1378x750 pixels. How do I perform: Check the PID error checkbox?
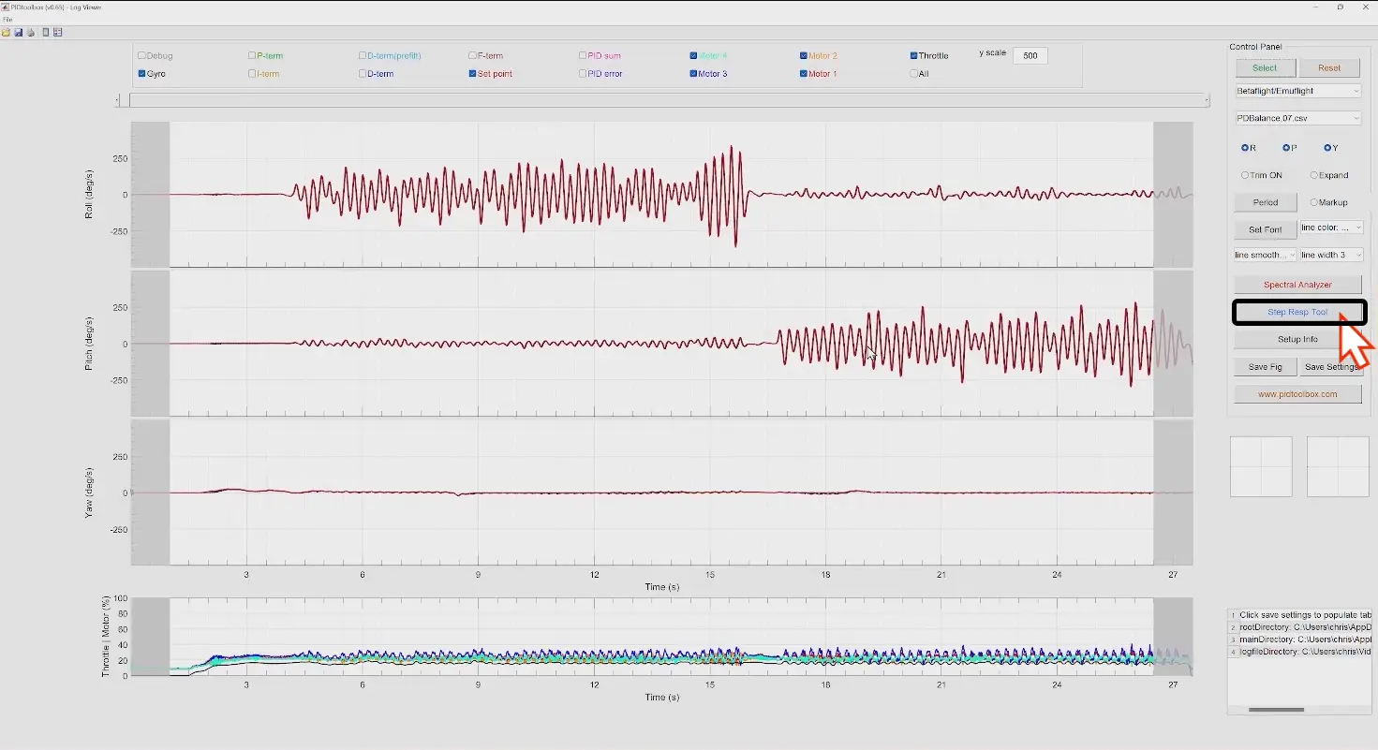584,74
